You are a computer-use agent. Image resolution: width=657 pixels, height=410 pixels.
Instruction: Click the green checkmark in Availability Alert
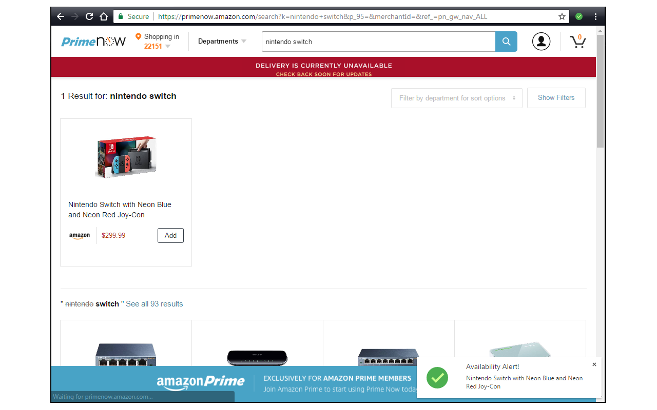tap(437, 378)
